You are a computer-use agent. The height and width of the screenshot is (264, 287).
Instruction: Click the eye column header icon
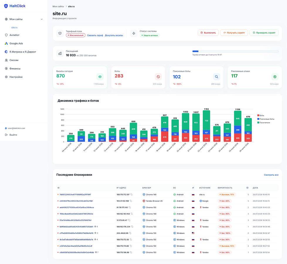tap(247, 188)
